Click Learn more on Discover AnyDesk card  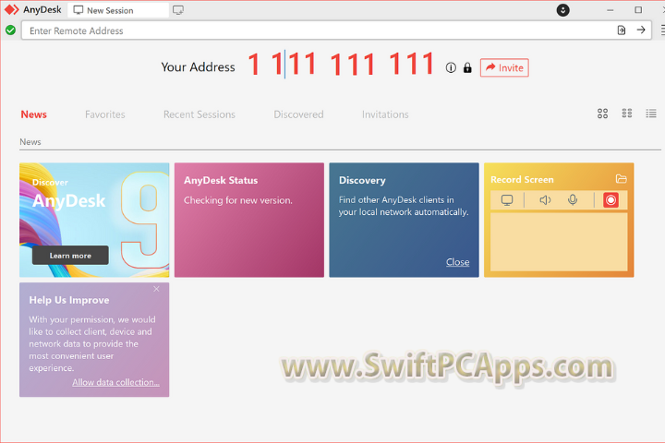tap(70, 256)
